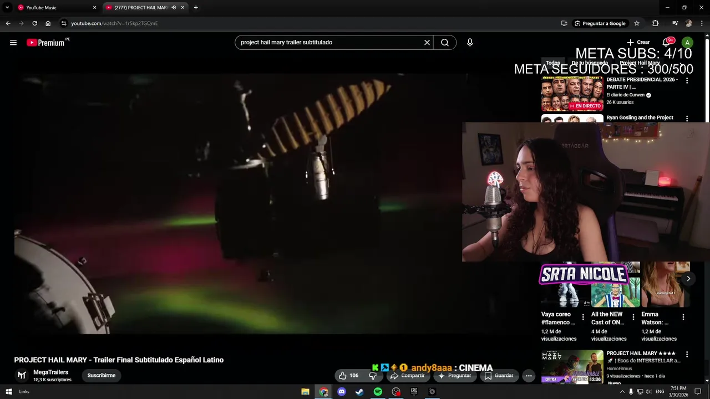Open options for HomoFilmus PROJECT HAIL MARY video

click(x=687, y=354)
